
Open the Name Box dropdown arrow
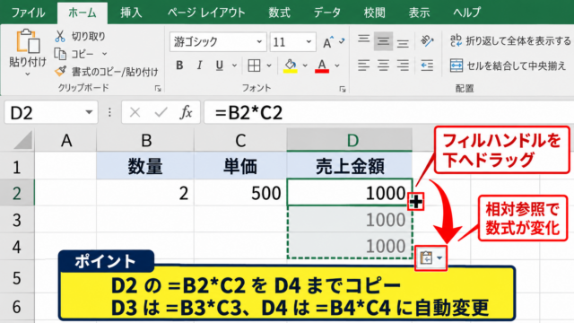coord(89,112)
